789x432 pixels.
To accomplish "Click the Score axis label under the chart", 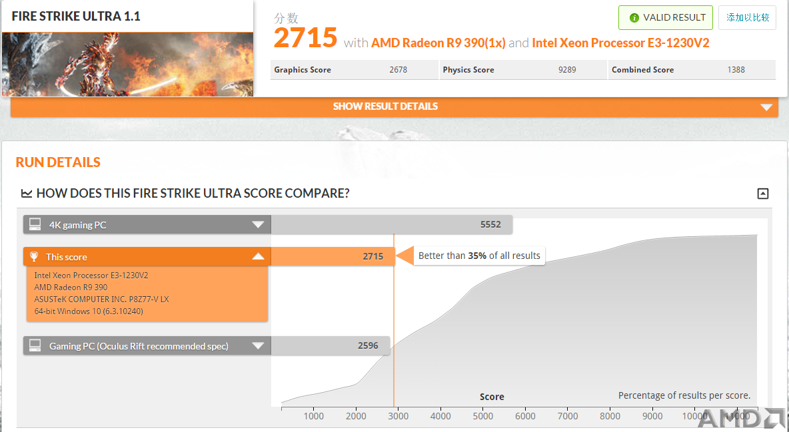I will (492, 397).
